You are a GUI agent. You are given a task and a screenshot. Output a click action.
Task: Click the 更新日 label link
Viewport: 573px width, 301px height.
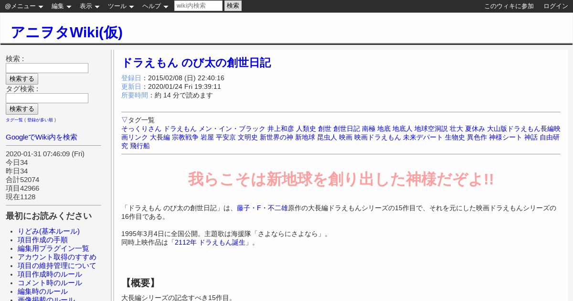[x=131, y=86]
